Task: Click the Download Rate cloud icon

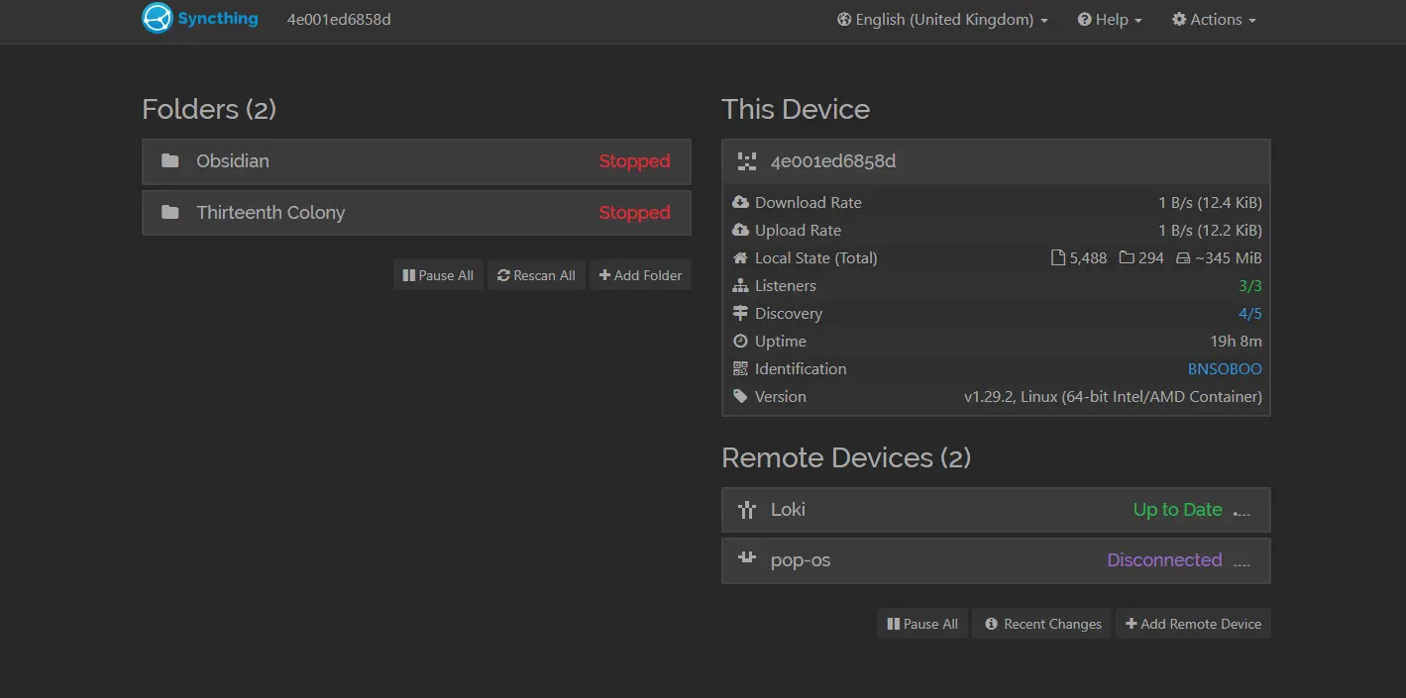Action: click(x=740, y=202)
